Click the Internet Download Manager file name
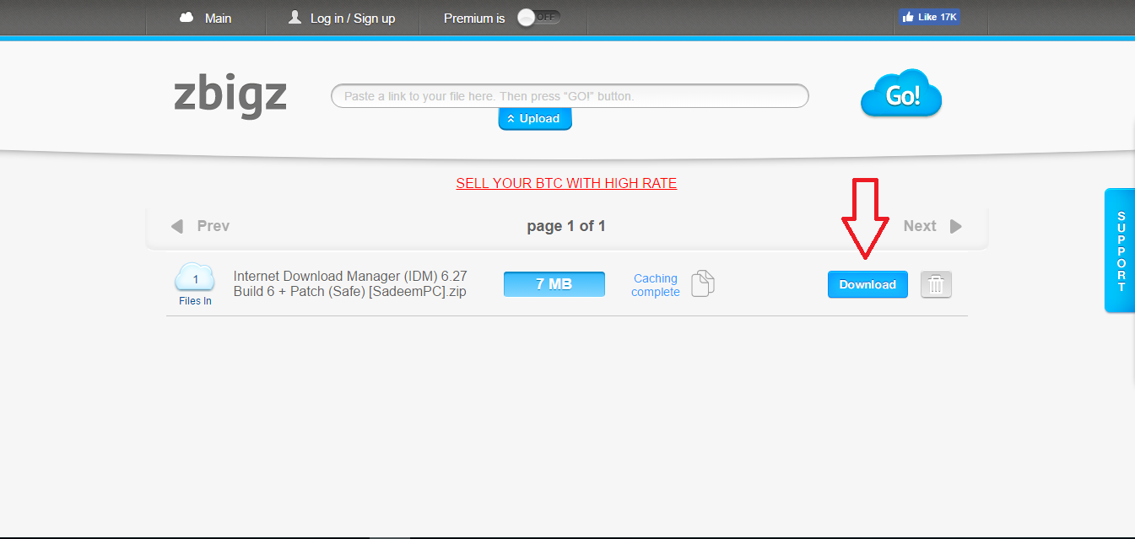The height and width of the screenshot is (539, 1135). coord(350,284)
